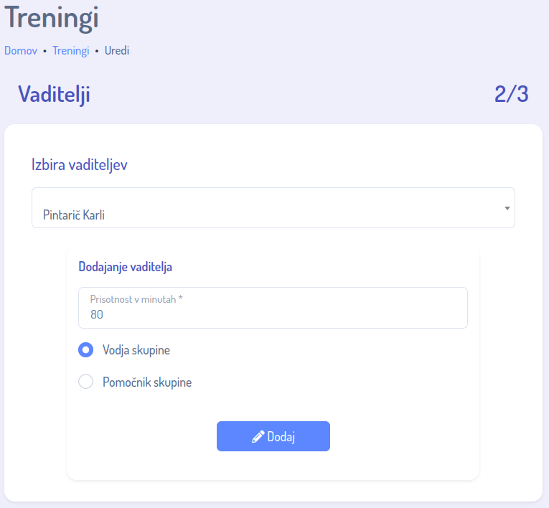Screen dimensions: 549x508
Task: Open the Izbira vaditeljev dropdown
Action: coord(273,208)
